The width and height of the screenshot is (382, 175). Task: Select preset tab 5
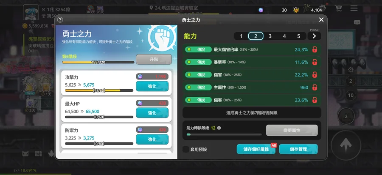pos(299,36)
